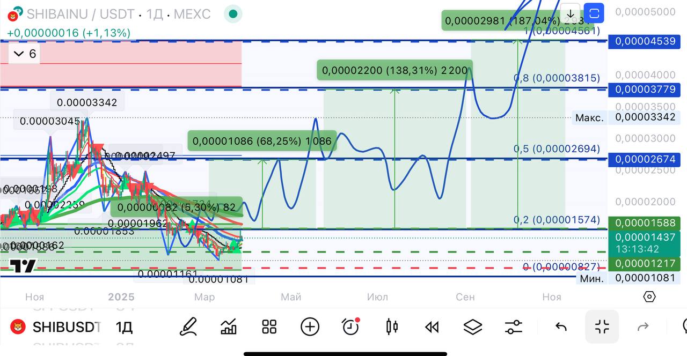
Task: Tap the current price label 0,00001437
Action: tap(645, 237)
